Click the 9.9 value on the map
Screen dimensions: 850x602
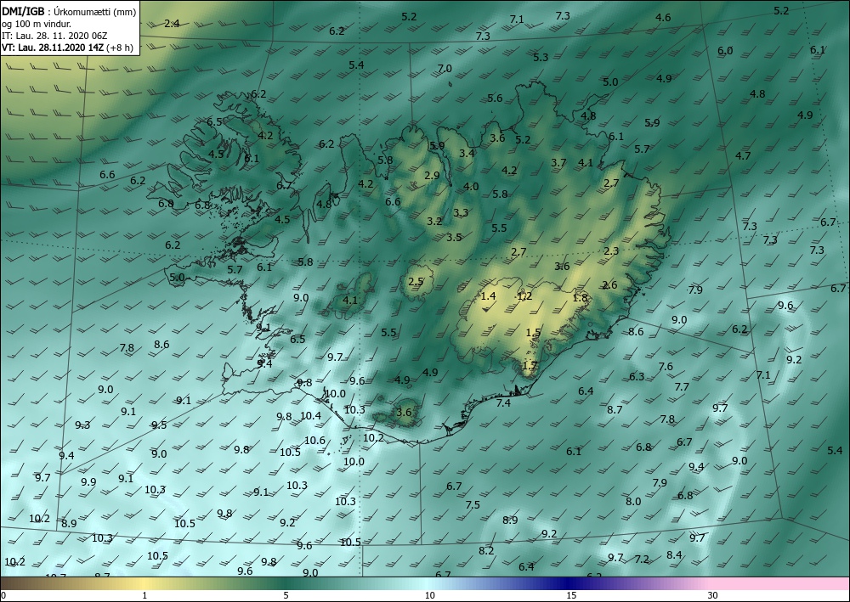(x=88, y=481)
